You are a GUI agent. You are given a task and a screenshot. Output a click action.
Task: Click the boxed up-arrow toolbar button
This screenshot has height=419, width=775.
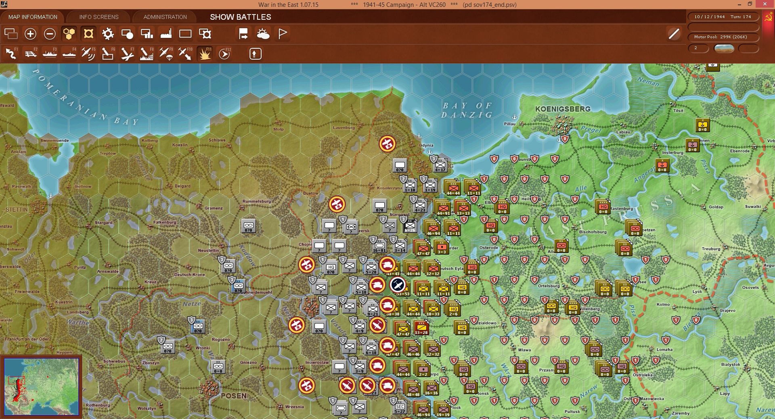255,54
